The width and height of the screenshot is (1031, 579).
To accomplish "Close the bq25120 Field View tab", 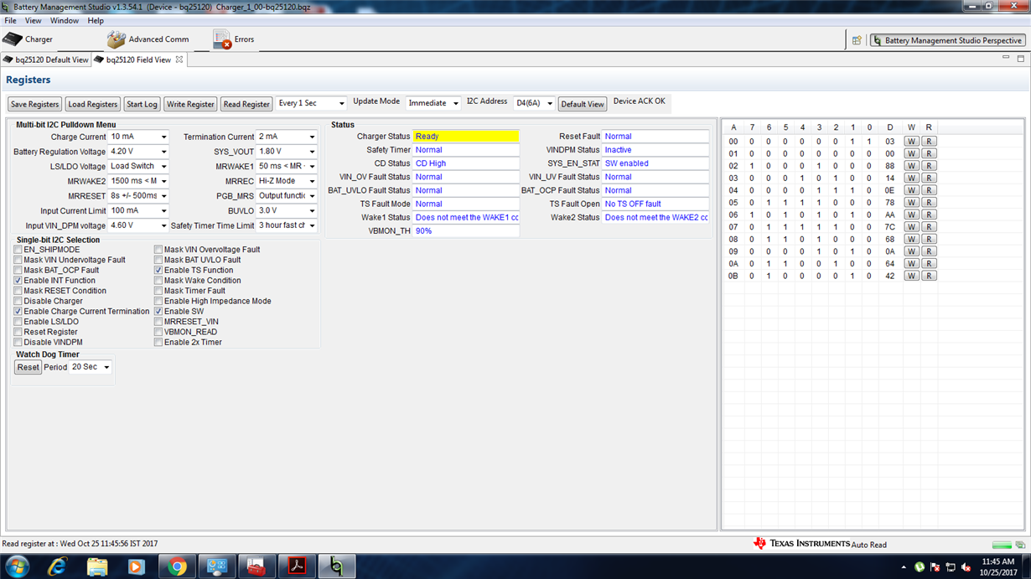I will (x=179, y=59).
